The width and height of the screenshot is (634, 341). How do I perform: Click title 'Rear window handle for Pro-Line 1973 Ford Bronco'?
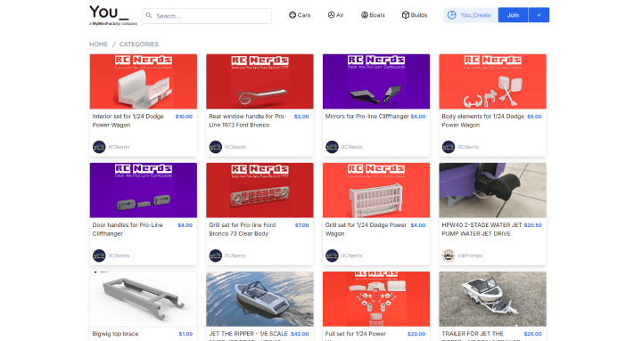point(248,121)
